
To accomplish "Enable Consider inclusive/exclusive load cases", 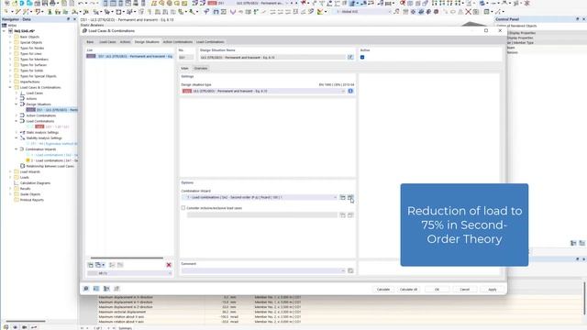I will [x=183, y=208].
